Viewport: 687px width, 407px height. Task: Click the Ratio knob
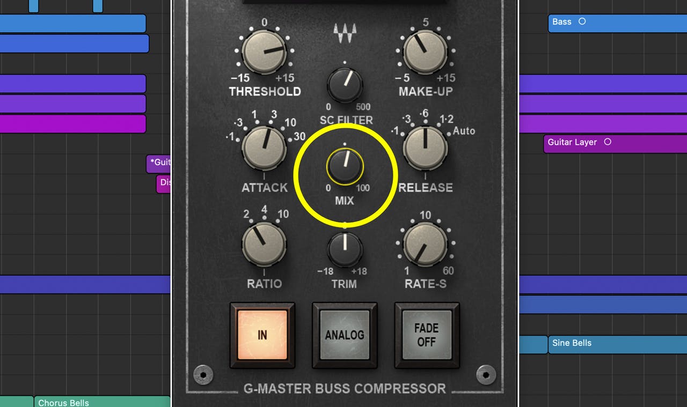point(264,244)
